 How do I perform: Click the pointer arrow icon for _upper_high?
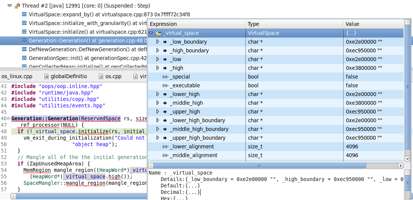(x=165, y=112)
